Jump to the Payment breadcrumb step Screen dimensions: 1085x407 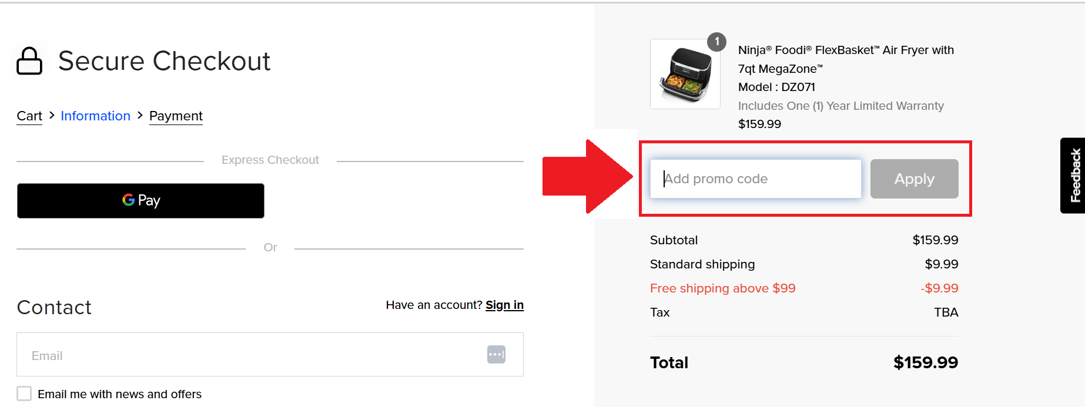click(x=176, y=116)
